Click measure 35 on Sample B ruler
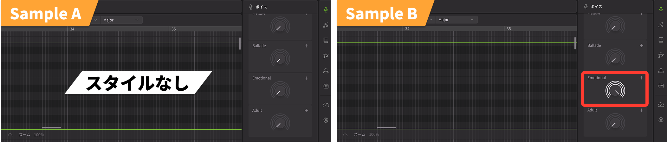The height and width of the screenshot is (142, 667). click(508, 29)
